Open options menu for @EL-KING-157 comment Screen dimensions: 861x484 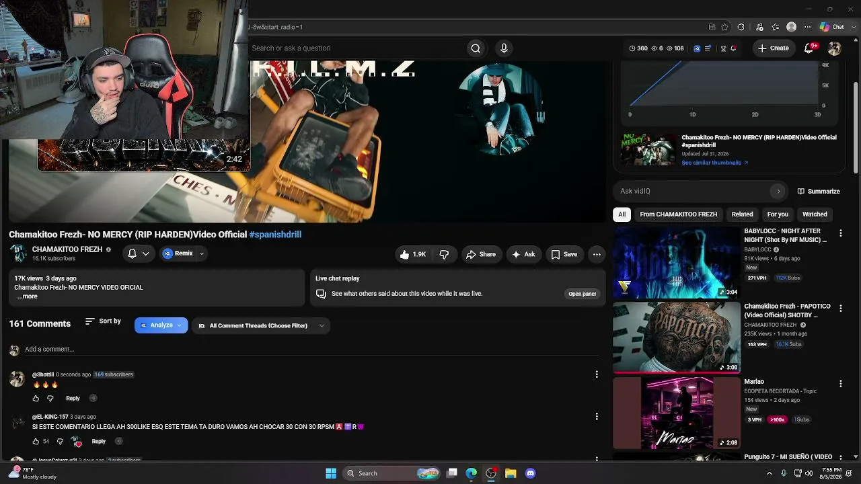coord(597,417)
